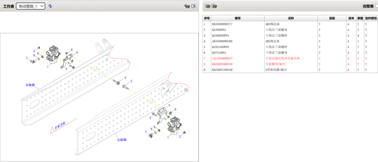Click the print icon above the diagram

click(187, 6)
